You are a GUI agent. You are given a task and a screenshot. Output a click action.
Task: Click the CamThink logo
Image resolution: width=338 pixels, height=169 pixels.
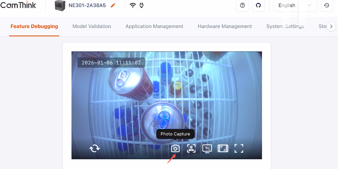tap(18, 5)
